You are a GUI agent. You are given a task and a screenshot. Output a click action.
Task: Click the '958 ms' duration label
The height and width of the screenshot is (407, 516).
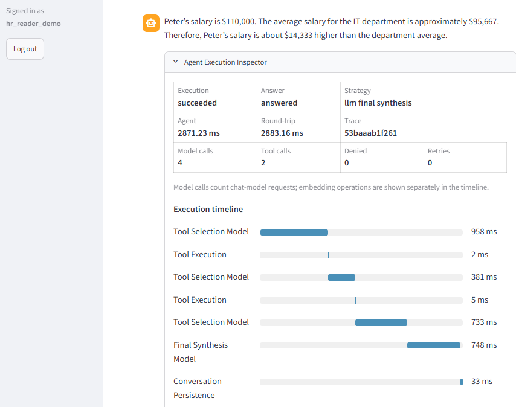coord(484,232)
